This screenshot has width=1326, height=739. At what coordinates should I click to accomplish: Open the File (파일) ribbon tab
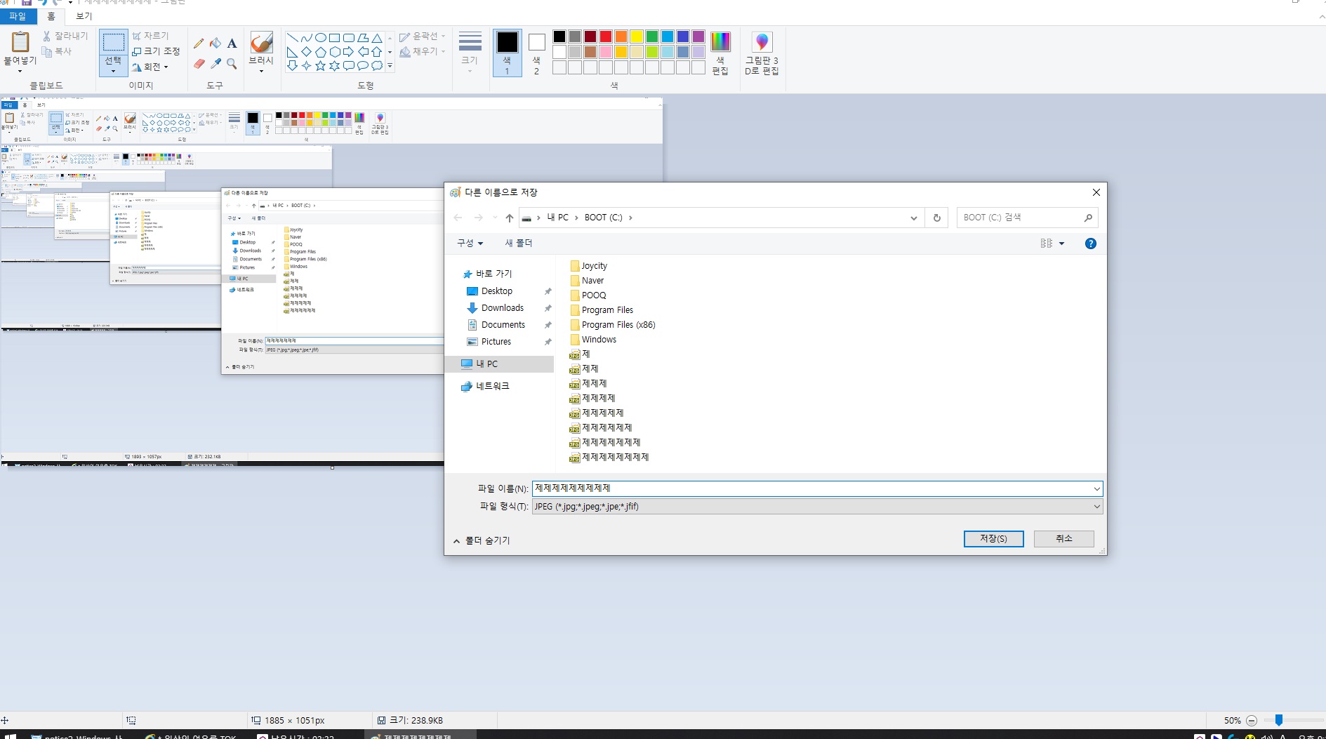point(18,16)
